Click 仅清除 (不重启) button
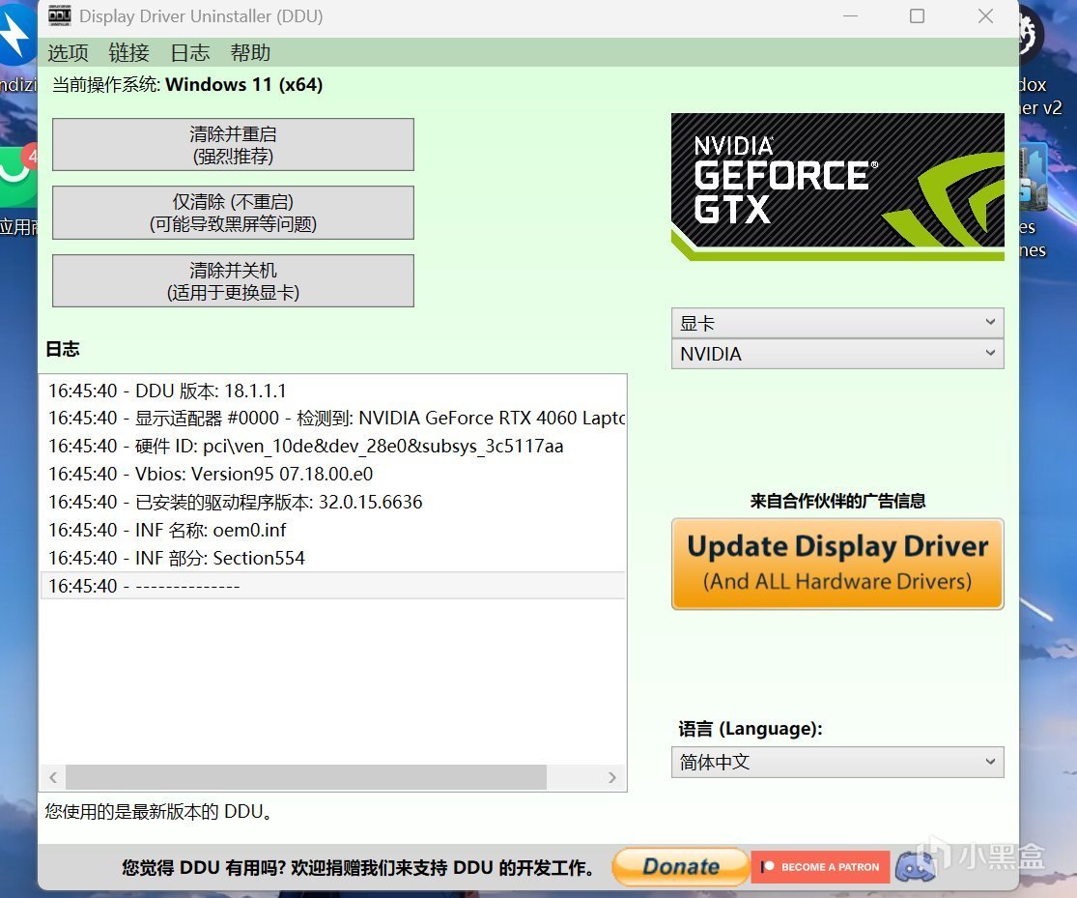This screenshot has width=1077, height=898. [233, 213]
